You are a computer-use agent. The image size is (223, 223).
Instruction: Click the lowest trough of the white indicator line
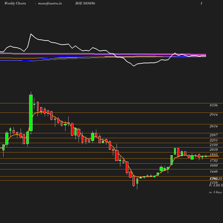coord(134,66)
